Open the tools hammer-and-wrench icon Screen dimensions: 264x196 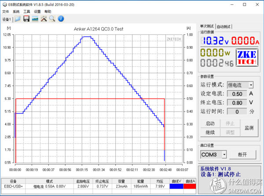pyautogui.click(x=44, y=18)
